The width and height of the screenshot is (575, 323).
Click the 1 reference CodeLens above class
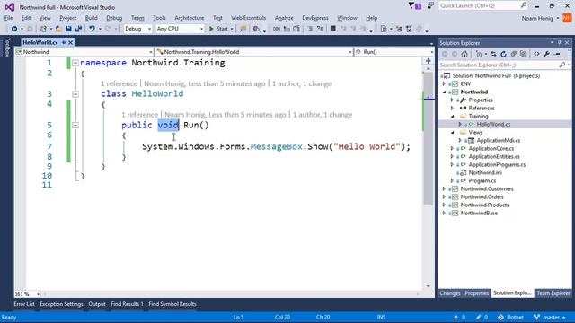coord(119,83)
